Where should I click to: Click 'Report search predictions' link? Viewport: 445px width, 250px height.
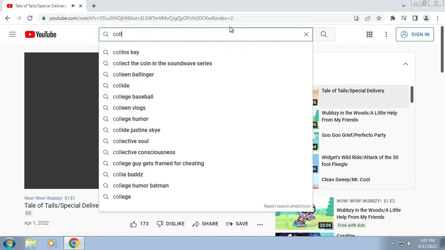(x=287, y=206)
